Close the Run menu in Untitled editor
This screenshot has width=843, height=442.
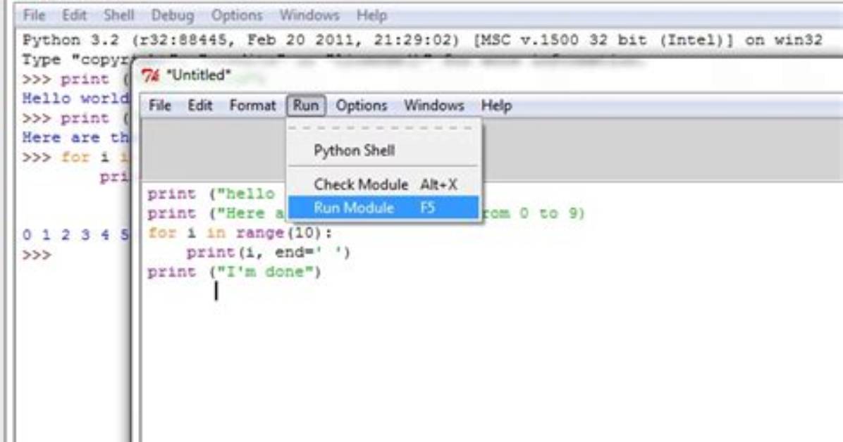(x=306, y=106)
